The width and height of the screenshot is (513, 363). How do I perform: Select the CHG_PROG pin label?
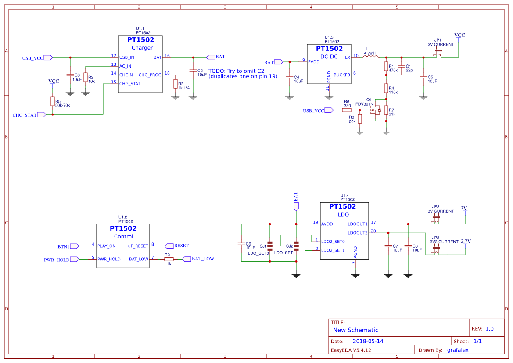[150, 75]
